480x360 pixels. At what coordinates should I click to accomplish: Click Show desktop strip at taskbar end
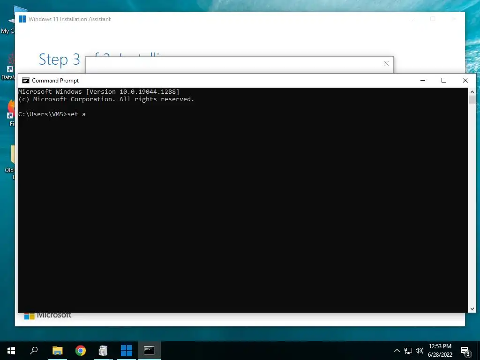tap(479, 351)
